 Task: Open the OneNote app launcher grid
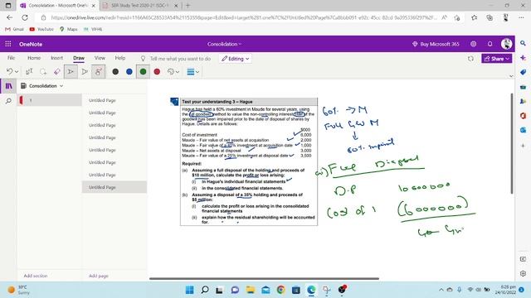click(8, 44)
